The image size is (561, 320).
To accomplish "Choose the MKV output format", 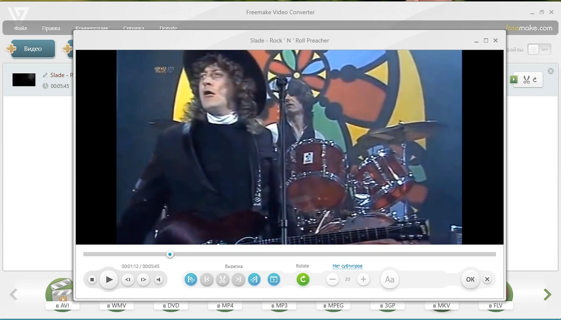I will point(442,306).
